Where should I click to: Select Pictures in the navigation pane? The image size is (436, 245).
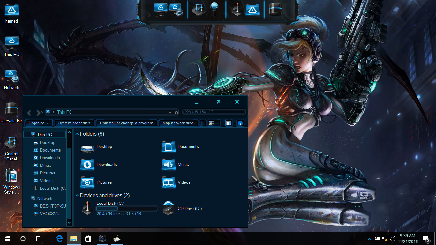pos(47,173)
